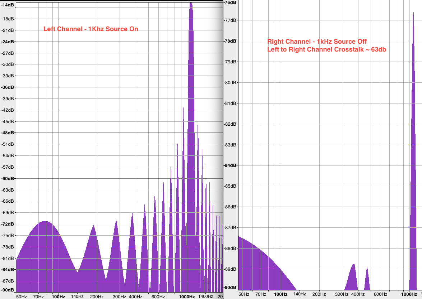Screen dimensions: 422x299
Task: Select the -57dB axis label
Action: click(x=8, y=167)
